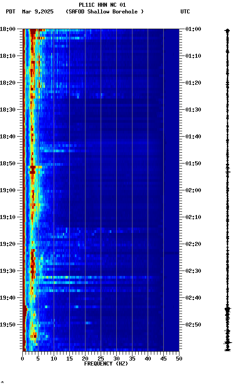Click the "45" frequency axis tick label
Screen dimensions: 247x387
coord(163,359)
